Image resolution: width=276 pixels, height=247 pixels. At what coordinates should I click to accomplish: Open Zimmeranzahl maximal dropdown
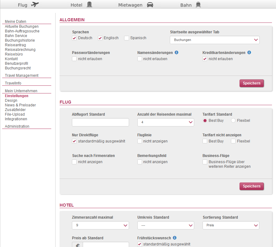click(x=100, y=225)
